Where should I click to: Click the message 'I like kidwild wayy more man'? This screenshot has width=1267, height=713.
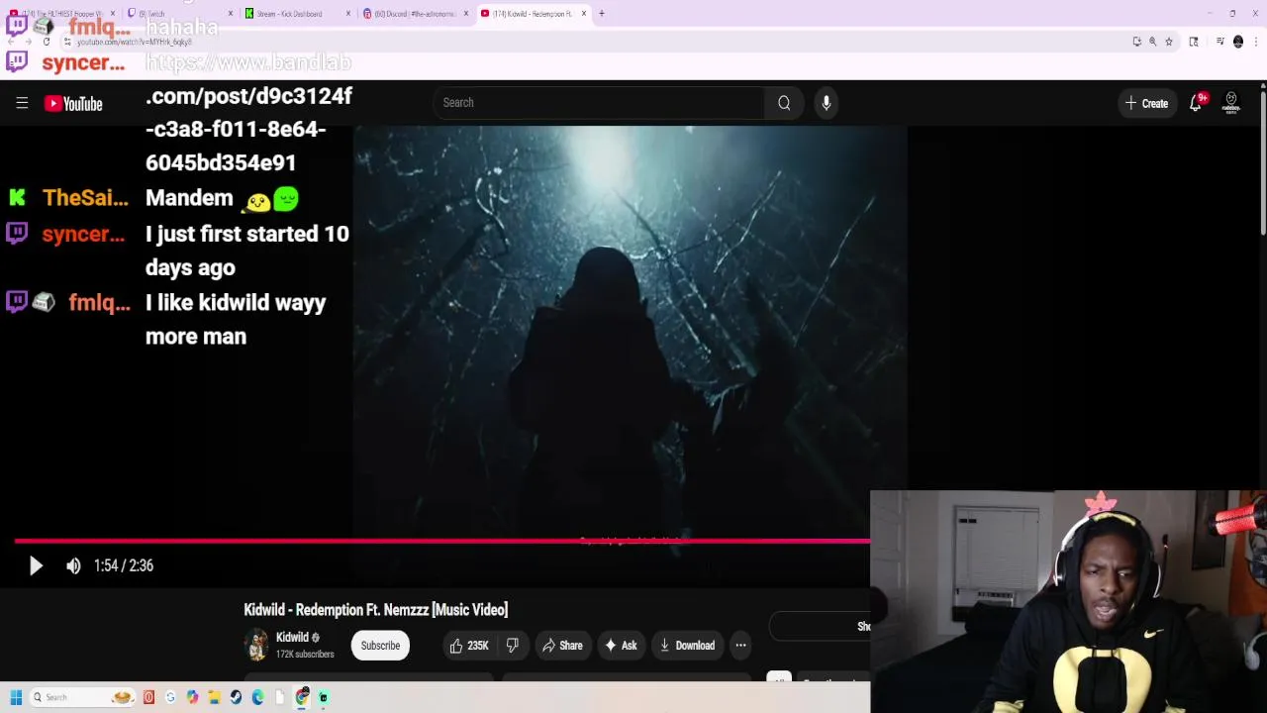click(236, 319)
